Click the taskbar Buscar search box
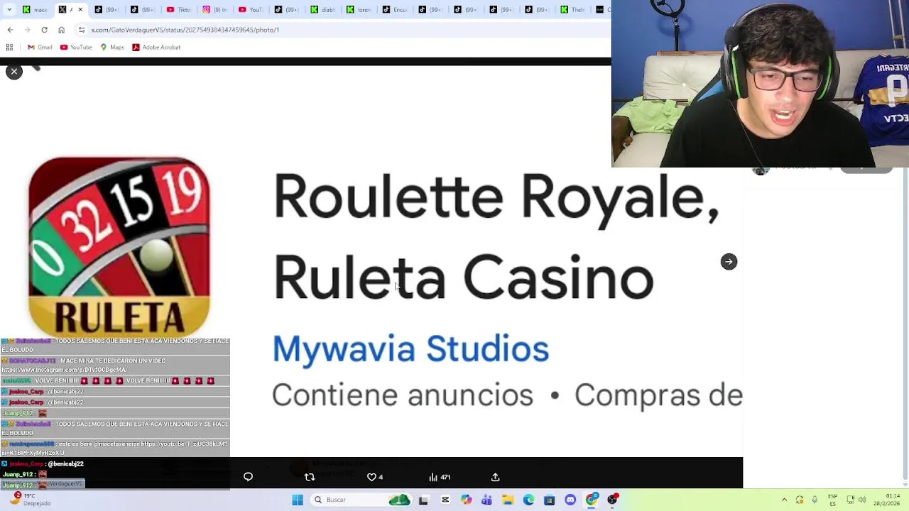Viewport: 909px width, 511px height. [x=361, y=500]
